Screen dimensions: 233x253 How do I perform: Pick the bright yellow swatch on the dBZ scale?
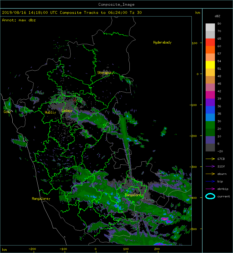click(210, 65)
